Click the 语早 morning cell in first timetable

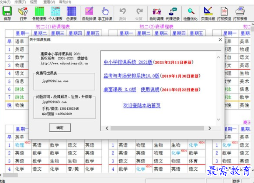(20, 42)
